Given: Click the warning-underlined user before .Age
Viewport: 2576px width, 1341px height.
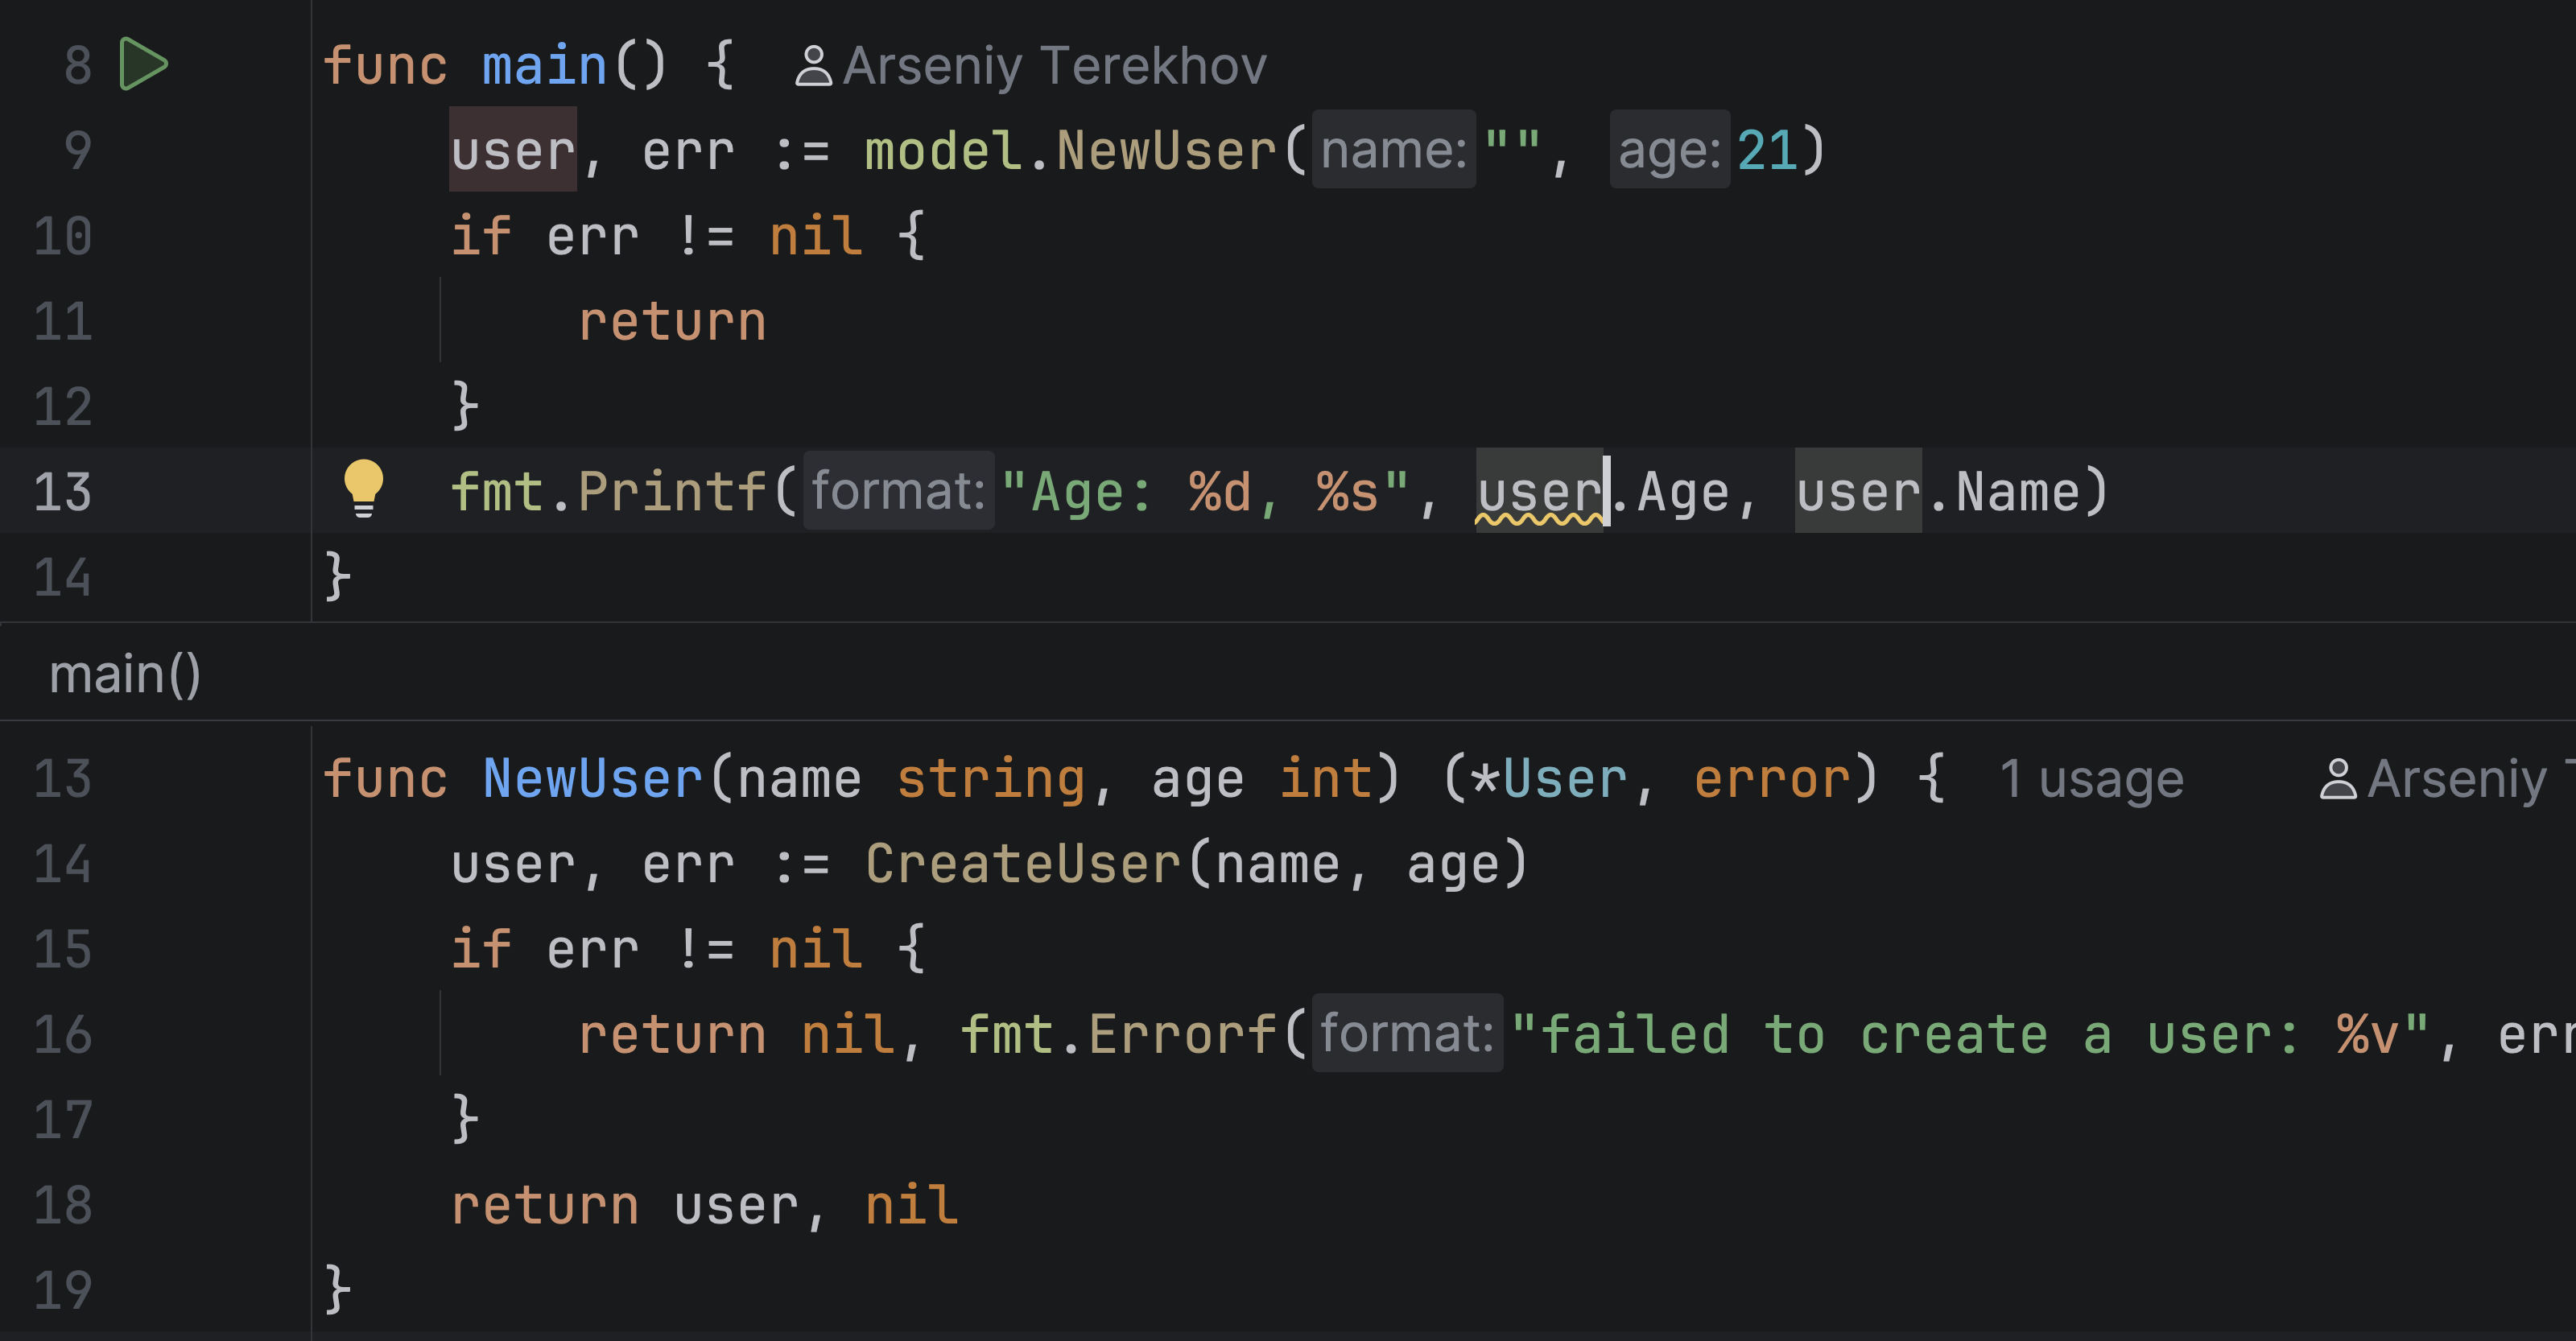Looking at the screenshot, I should (x=1540, y=491).
